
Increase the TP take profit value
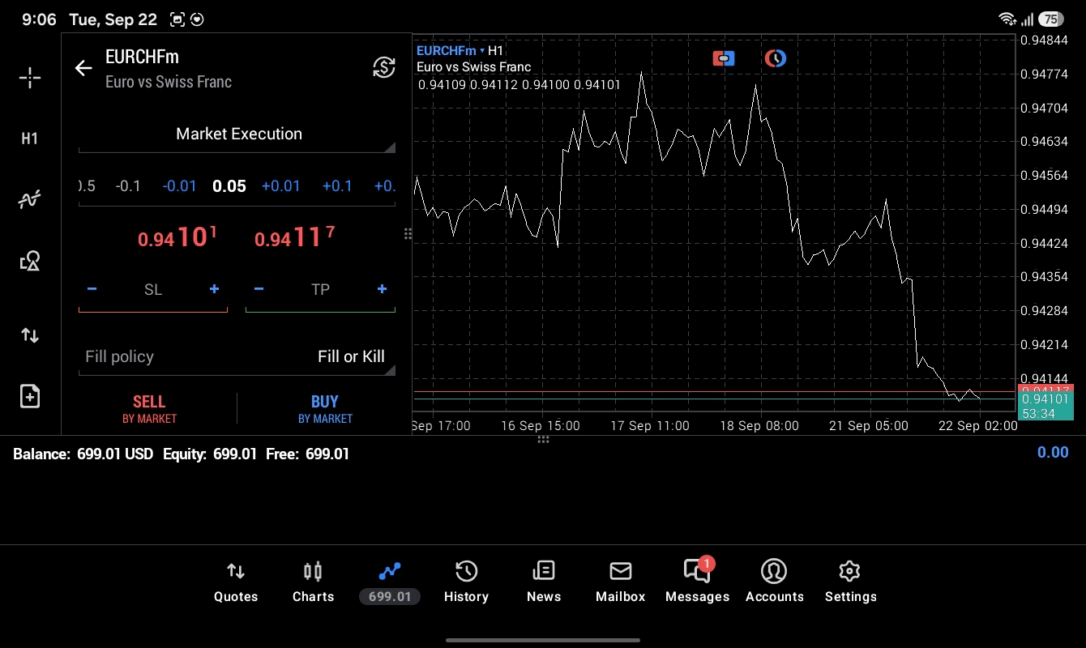tap(382, 289)
